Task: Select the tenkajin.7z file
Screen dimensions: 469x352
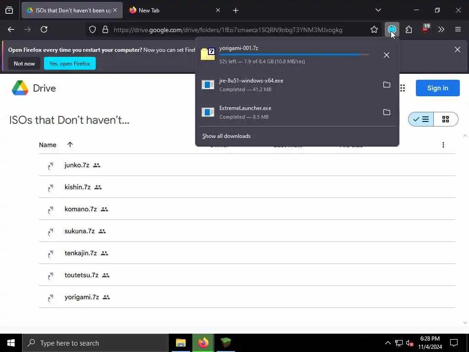Action: (x=247, y=253)
